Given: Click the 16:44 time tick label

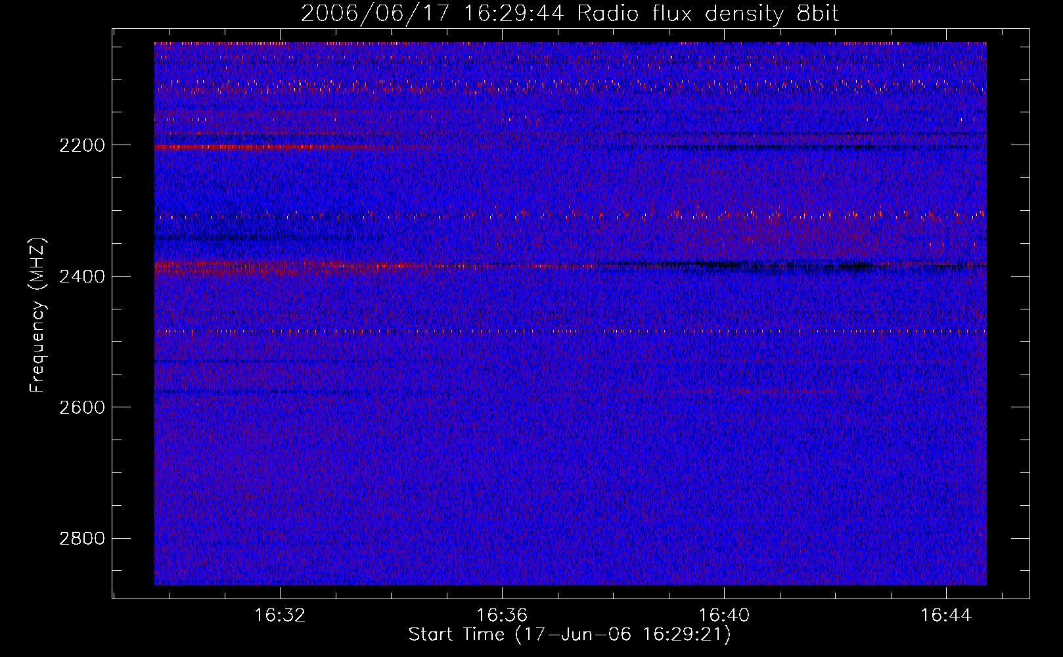Looking at the screenshot, I should pyautogui.click(x=946, y=616).
